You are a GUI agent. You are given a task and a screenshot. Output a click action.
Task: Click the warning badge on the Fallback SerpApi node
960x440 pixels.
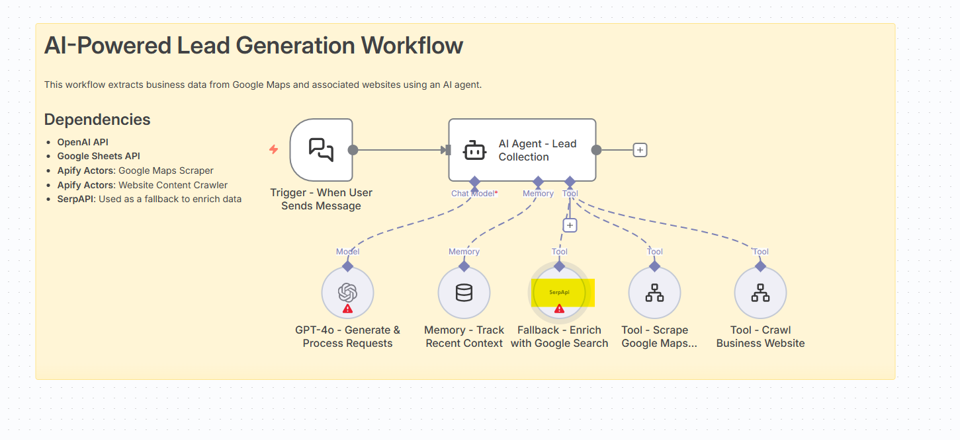click(x=560, y=309)
